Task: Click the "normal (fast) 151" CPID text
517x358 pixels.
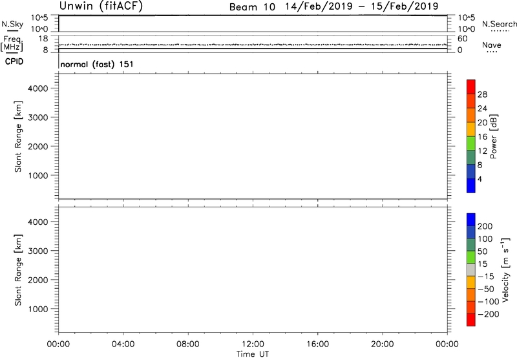Action: 97,64
